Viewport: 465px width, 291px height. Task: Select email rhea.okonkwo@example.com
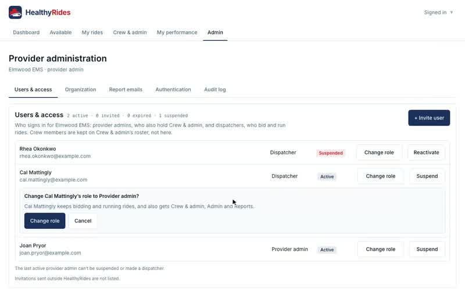55,156
